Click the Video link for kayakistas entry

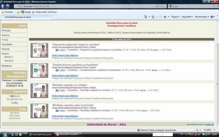tap(62, 70)
